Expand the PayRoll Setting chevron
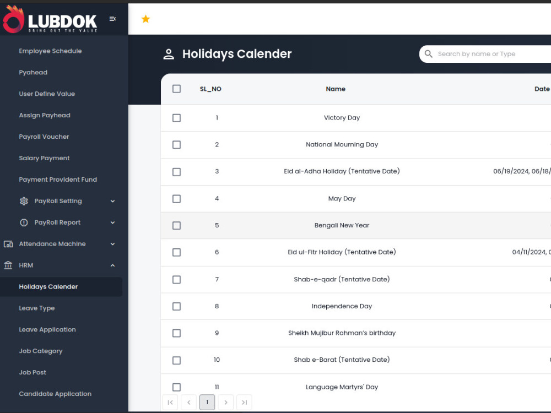Image resolution: width=551 pixels, height=413 pixels. (112, 201)
